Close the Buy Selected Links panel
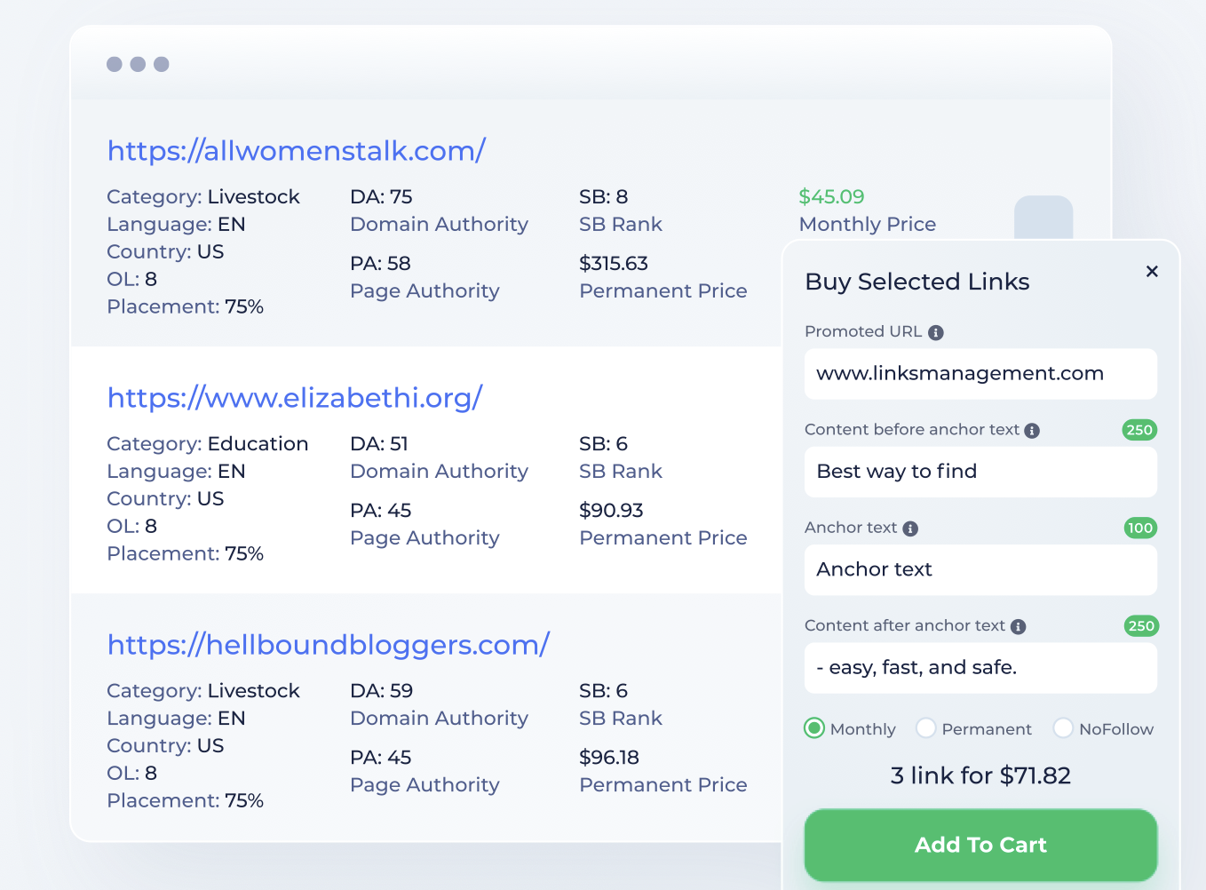The width and height of the screenshot is (1206, 890). coord(1152,272)
